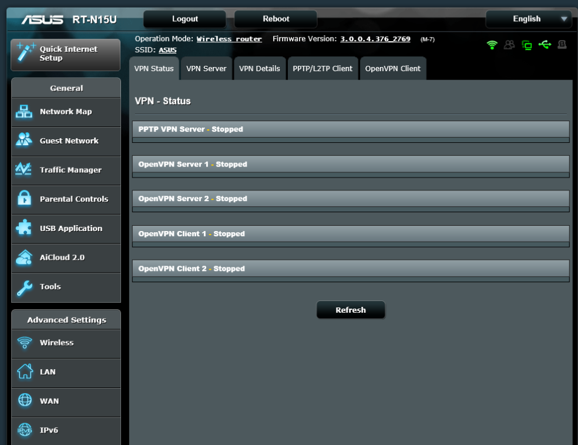Click the AiCloud 2.0 cloud icon
Screen dimensions: 578x445
pos(24,257)
